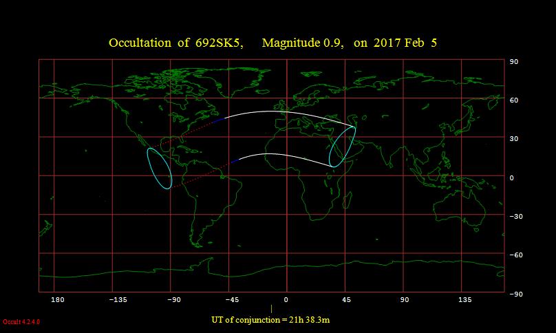Click the "692SK5" star name in title
556x333 pixels.
219,43
